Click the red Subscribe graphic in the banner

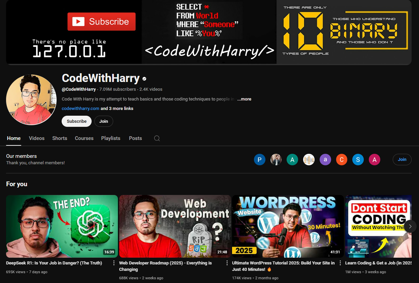101,22
